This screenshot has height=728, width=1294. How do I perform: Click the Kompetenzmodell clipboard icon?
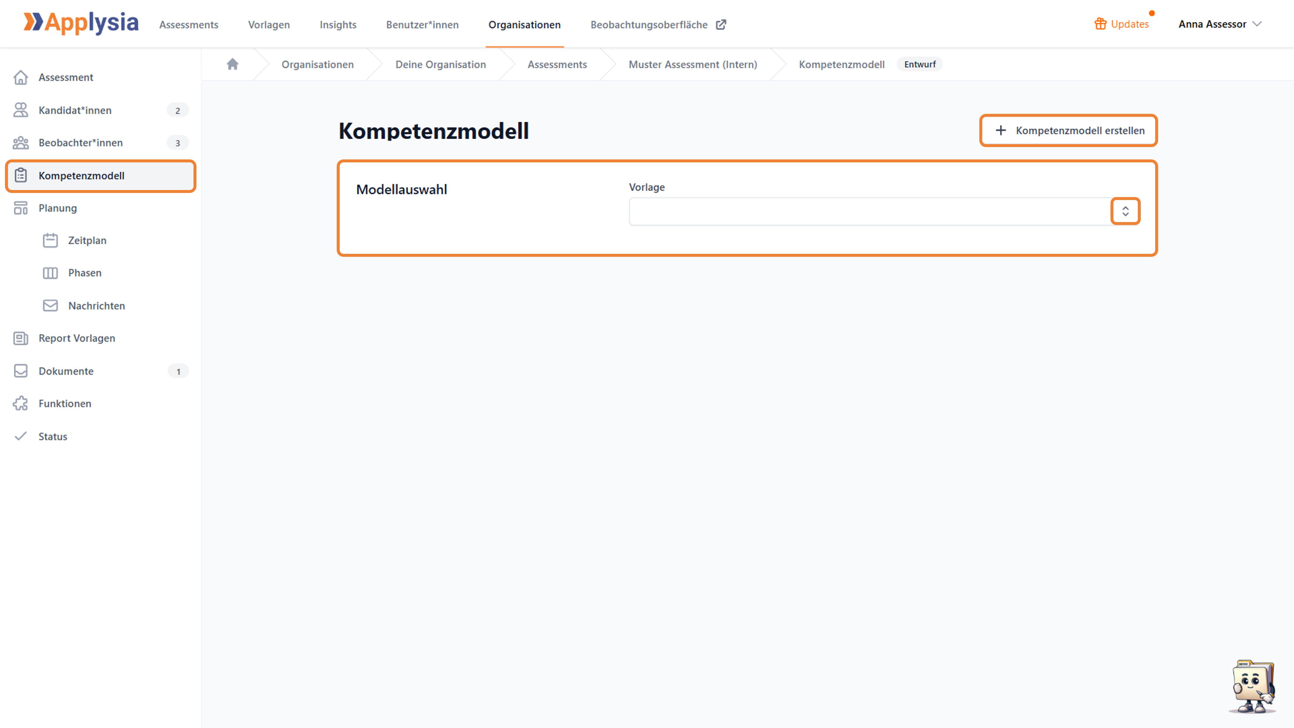21,175
